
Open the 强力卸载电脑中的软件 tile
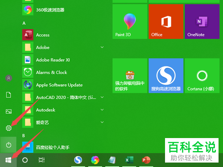(130, 76)
